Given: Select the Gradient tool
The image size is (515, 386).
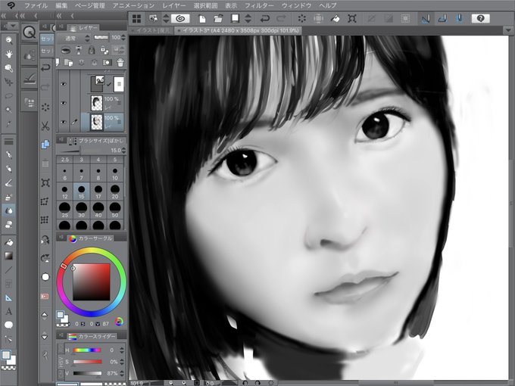Looking at the screenshot, I should [x=9, y=256].
